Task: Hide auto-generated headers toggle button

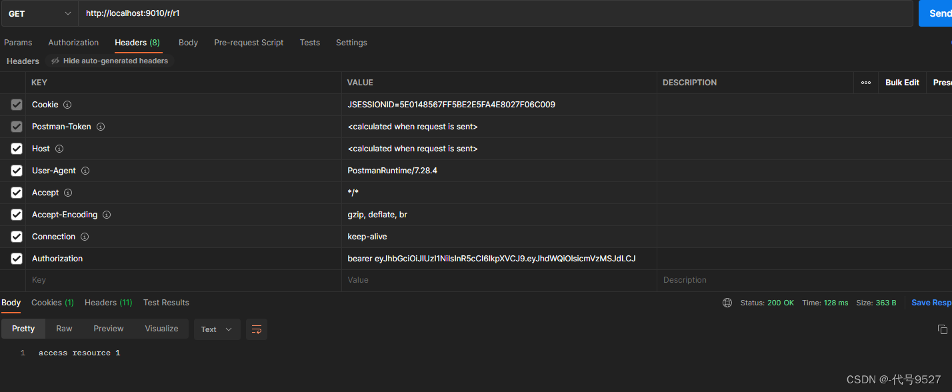Action: coord(109,61)
